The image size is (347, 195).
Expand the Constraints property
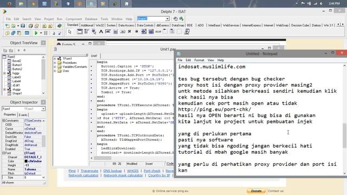[4, 120]
